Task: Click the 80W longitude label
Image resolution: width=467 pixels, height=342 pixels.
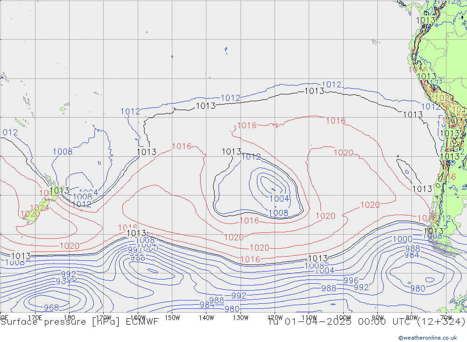Action: 412,318
